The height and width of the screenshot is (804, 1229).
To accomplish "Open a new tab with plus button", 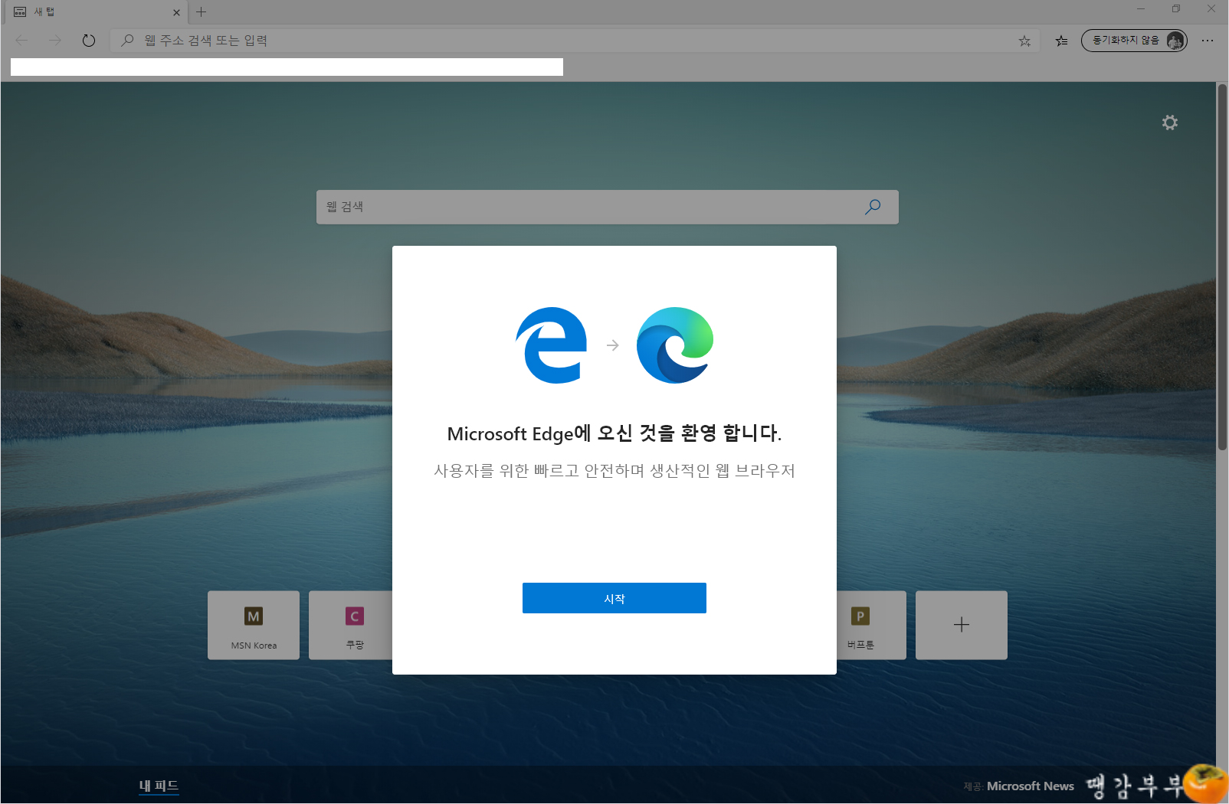I will pos(202,12).
